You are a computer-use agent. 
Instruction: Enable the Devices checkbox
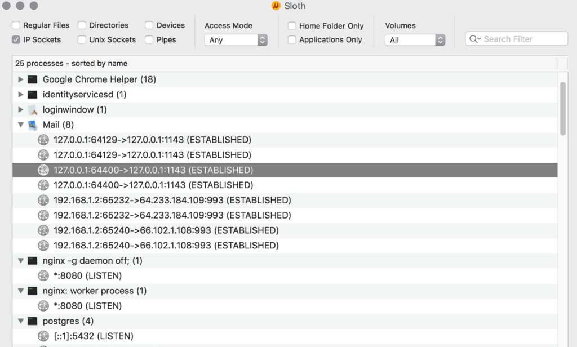149,25
